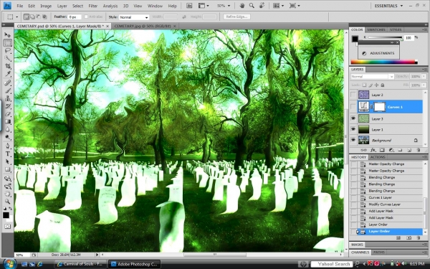Show the Curves 1 layer

point(353,107)
